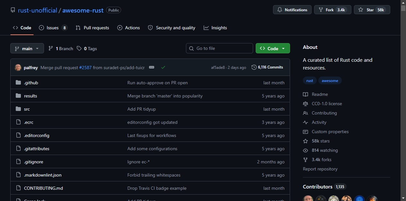Open the .github folder name
The image size is (406, 201).
coord(31,83)
